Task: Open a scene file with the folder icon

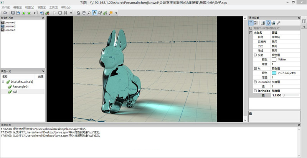Action: [x=5, y=13]
